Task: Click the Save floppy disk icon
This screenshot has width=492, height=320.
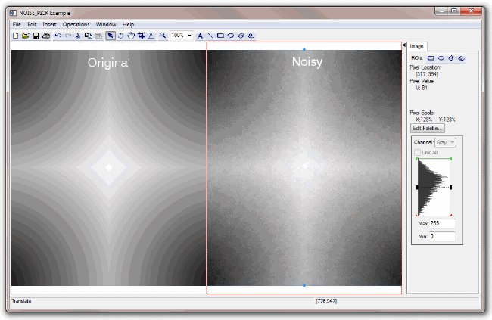Action: [36, 36]
